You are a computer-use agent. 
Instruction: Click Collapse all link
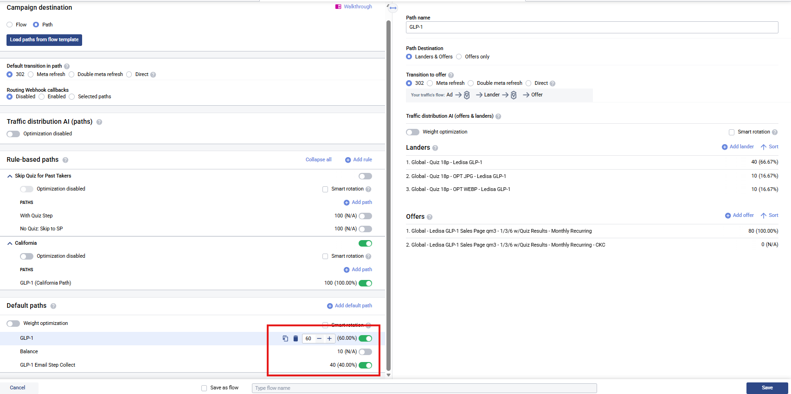pos(318,159)
